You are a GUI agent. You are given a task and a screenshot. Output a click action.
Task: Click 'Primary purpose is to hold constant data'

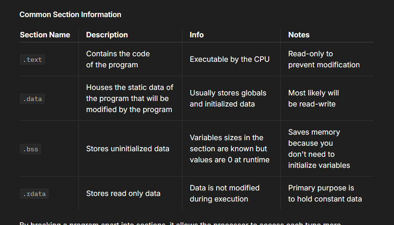(x=325, y=193)
